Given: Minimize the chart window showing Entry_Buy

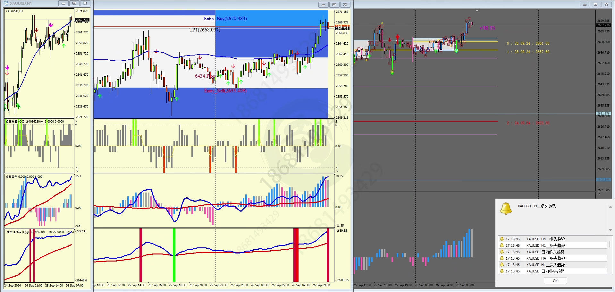Looking at the screenshot, I should pos(323,4).
